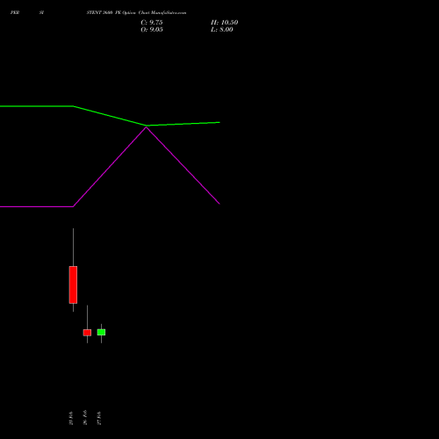
Task: Click the low value 'L: 8.00'
Action: click(222, 30)
